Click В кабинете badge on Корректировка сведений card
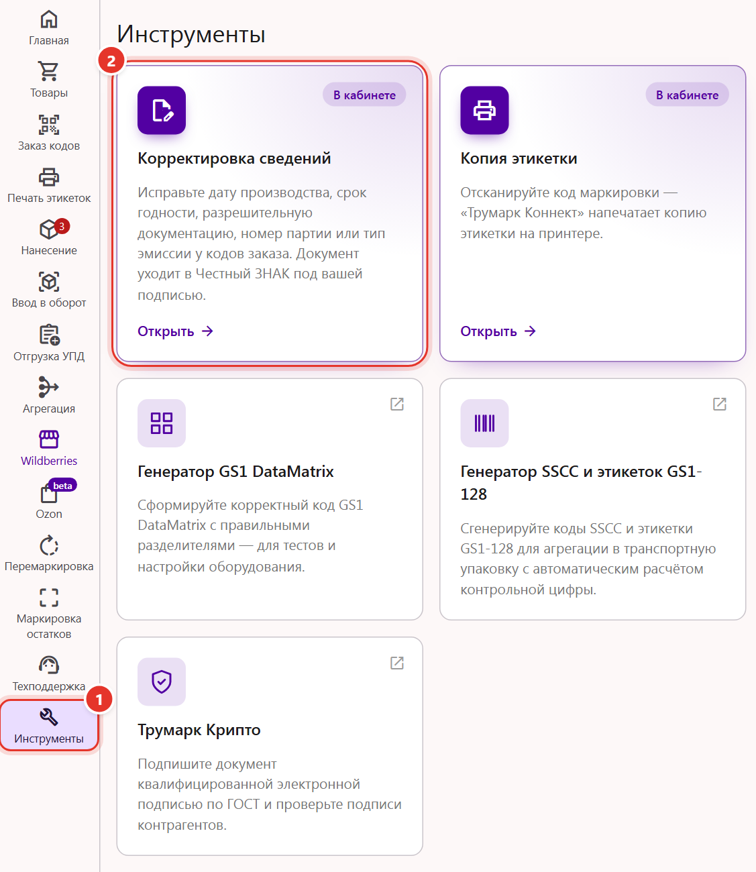756x872 pixels. (364, 95)
